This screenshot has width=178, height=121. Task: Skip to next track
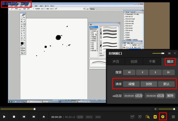pyautogui.click(x=34, y=117)
